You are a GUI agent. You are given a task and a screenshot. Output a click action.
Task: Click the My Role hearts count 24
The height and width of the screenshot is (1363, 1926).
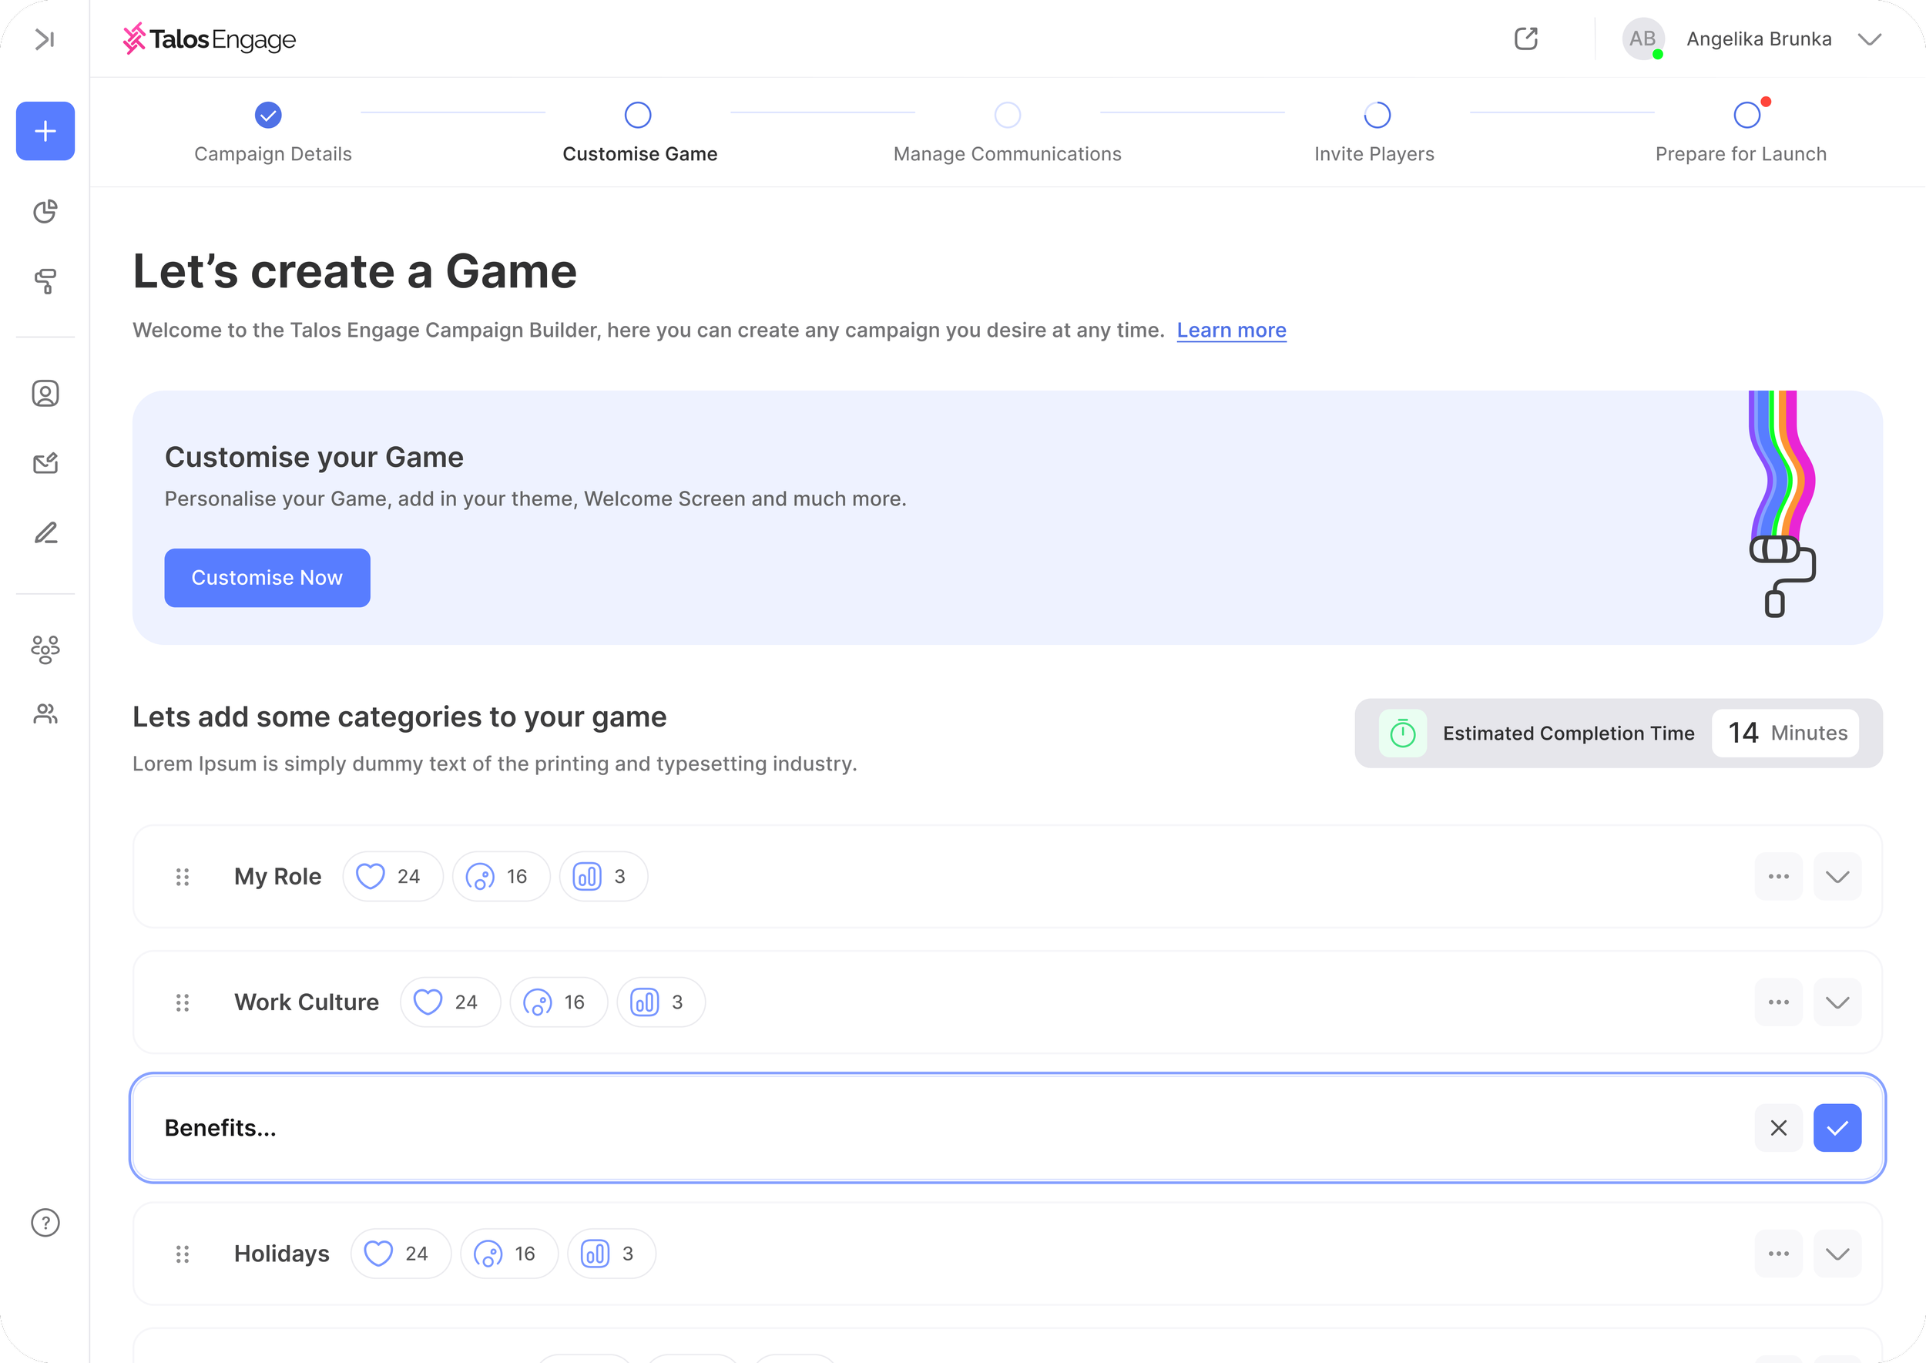point(392,877)
